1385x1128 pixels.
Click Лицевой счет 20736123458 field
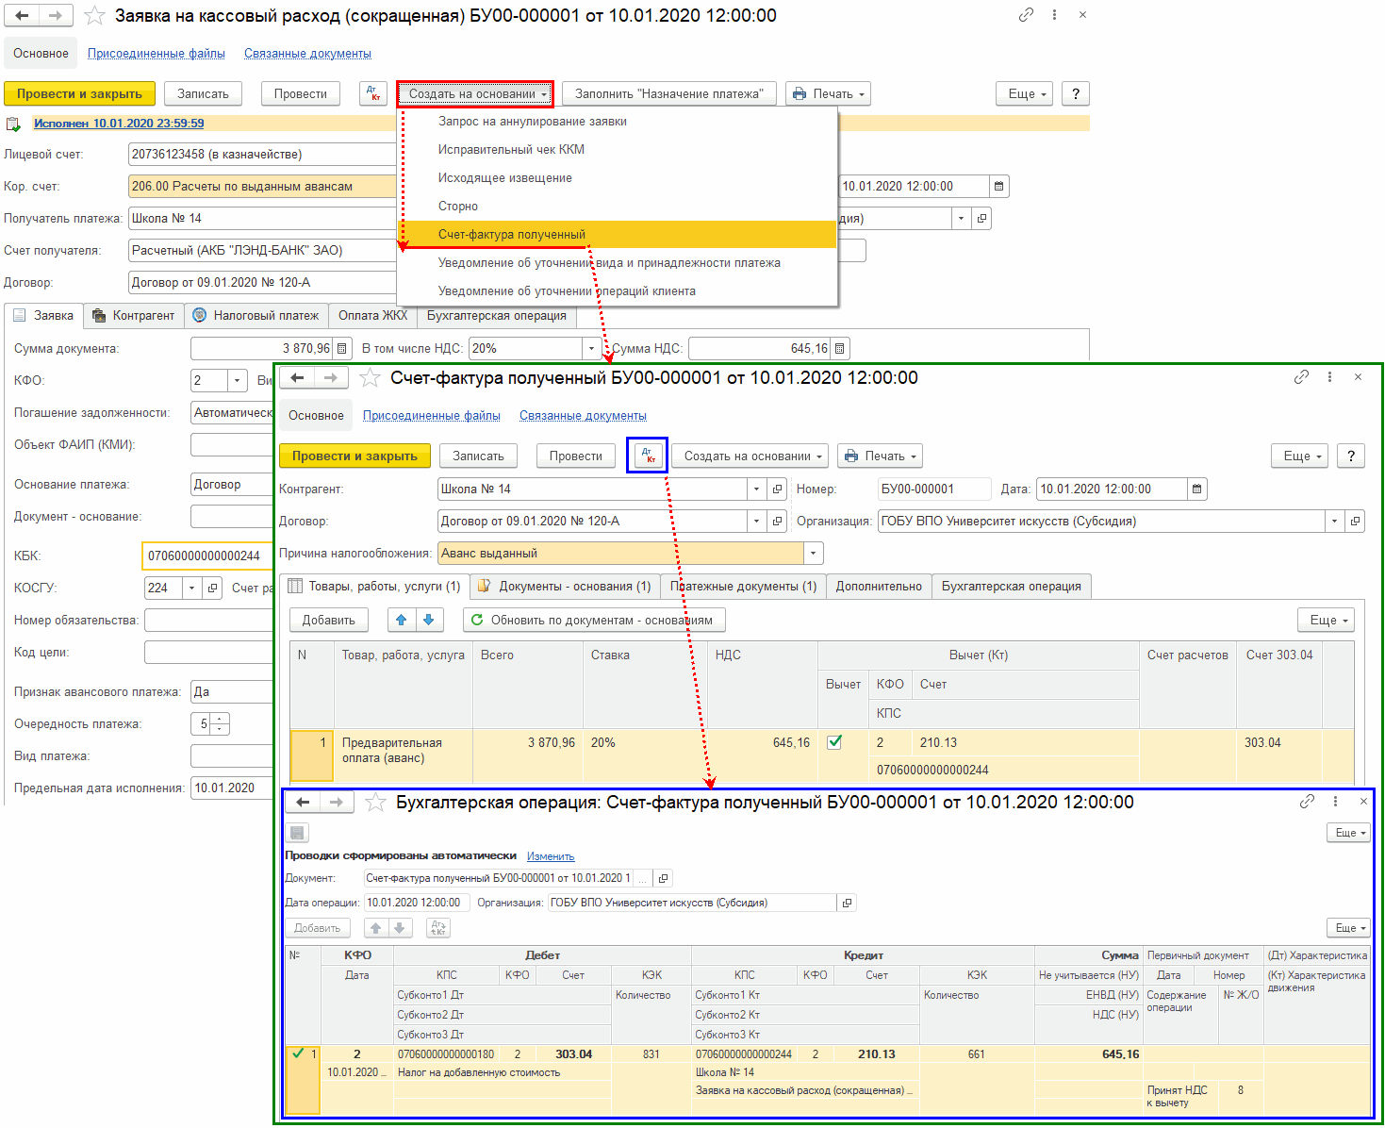(262, 155)
